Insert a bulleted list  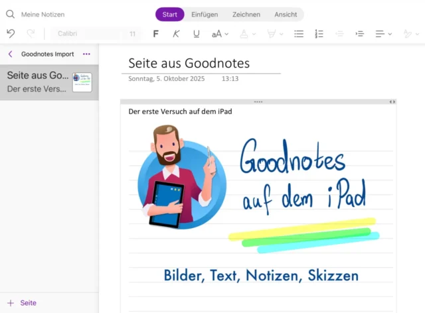[x=299, y=33]
